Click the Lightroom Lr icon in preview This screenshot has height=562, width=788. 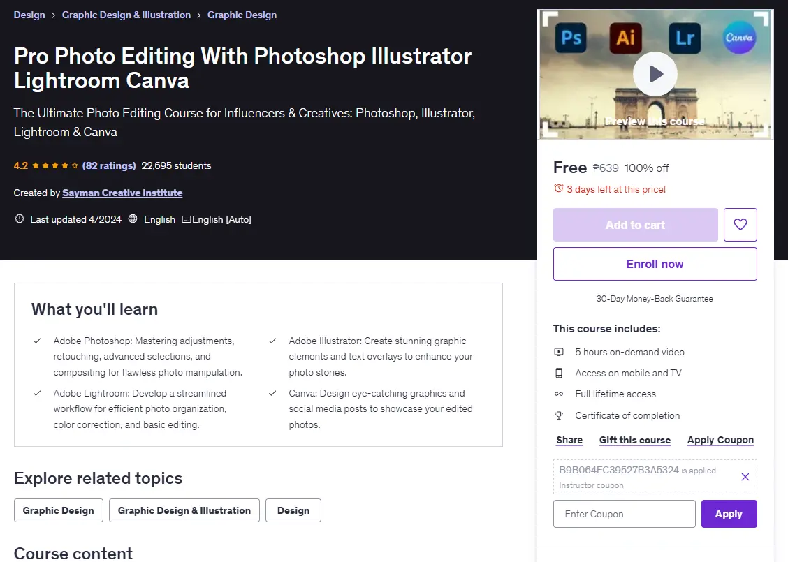(685, 38)
